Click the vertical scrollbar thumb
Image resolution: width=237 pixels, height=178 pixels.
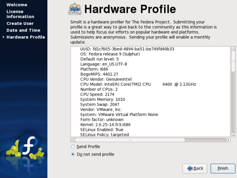click(x=234, y=61)
